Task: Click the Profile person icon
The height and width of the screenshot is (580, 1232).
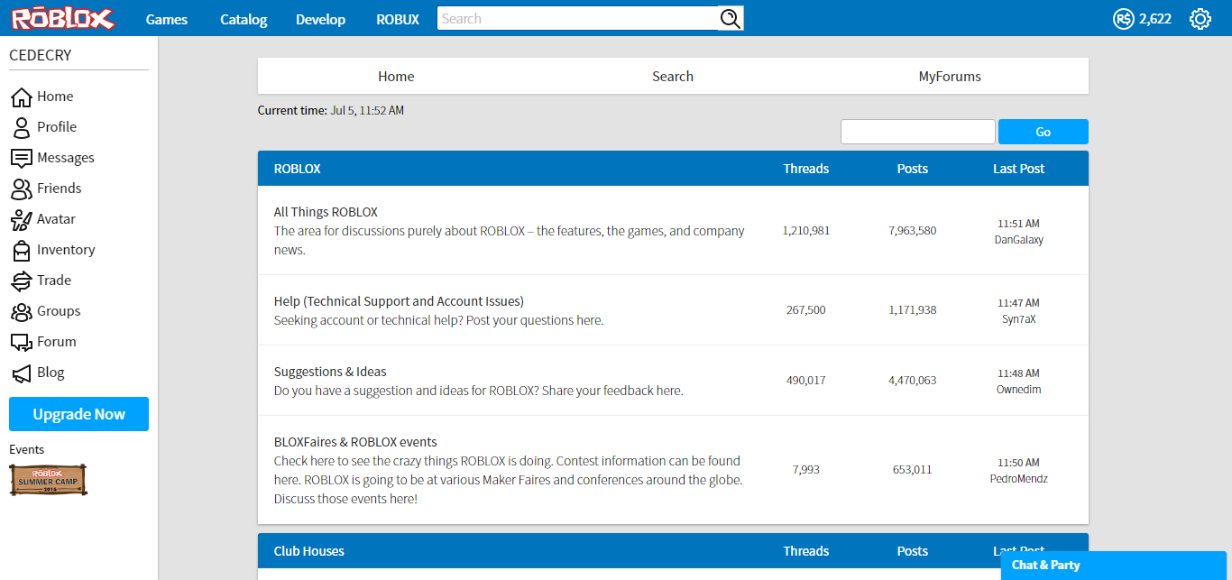Action: coord(22,127)
